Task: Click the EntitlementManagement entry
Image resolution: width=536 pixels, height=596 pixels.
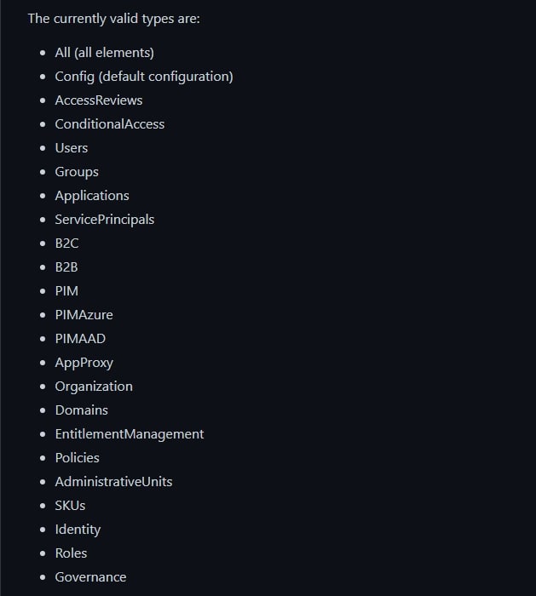Action: click(130, 434)
